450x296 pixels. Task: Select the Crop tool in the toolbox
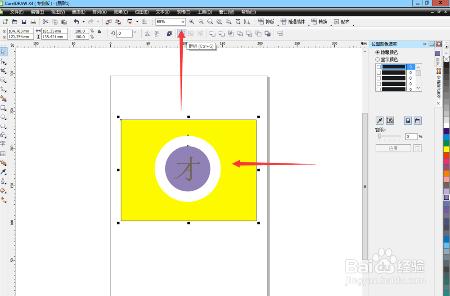click(x=3, y=71)
